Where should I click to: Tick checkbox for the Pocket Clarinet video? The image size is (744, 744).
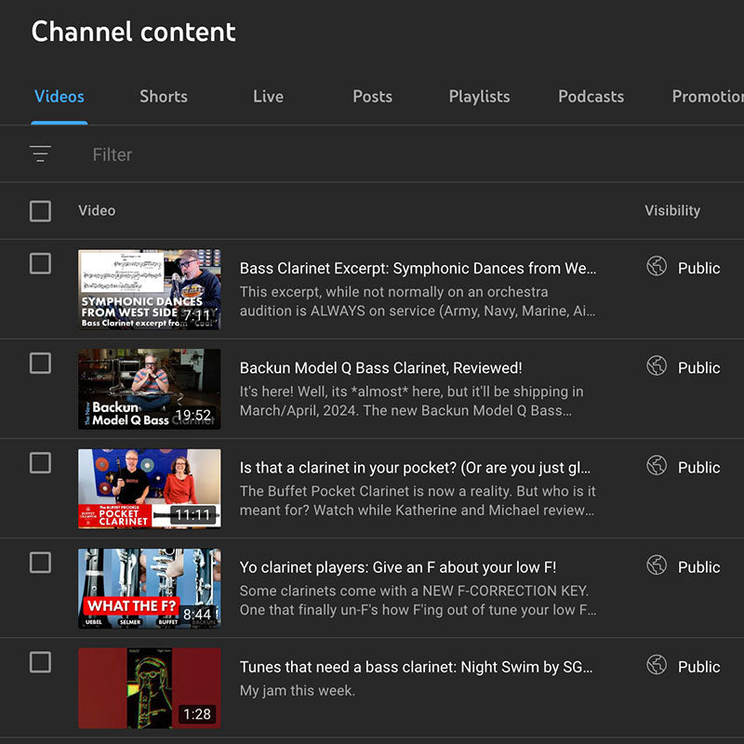coord(40,463)
